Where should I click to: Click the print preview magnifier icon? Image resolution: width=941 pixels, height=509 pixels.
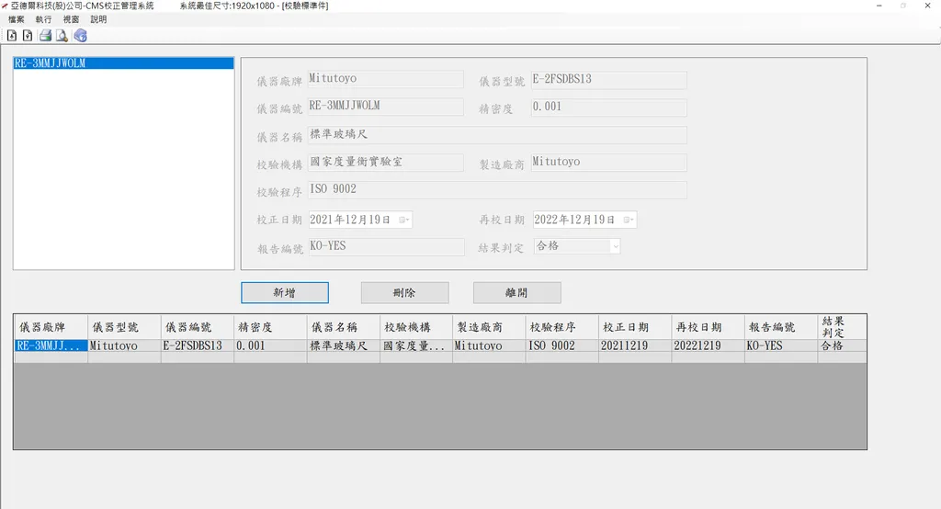click(x=62, y=36)
